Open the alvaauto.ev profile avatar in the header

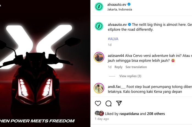pos(99,7)
